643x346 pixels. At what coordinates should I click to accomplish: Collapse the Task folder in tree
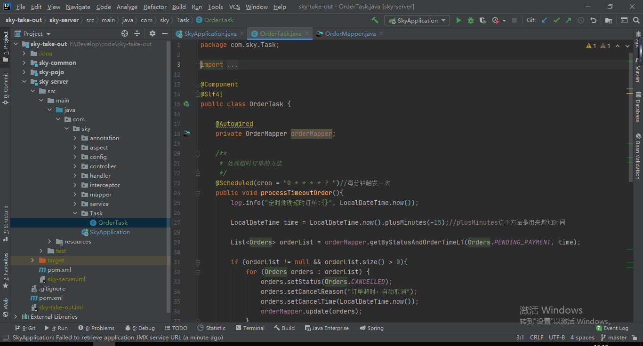[x=75, y=213]
